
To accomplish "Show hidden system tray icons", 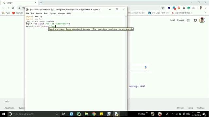I will click(x=173, y=114).
